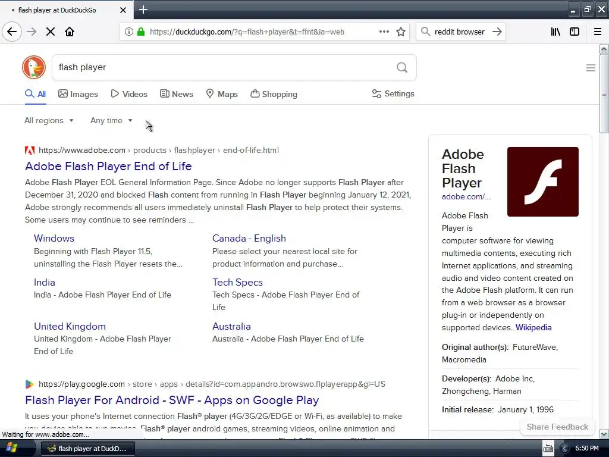Open the Australia sublink
The width and height of the screenshot is (609, 457).
coord(231,327)
